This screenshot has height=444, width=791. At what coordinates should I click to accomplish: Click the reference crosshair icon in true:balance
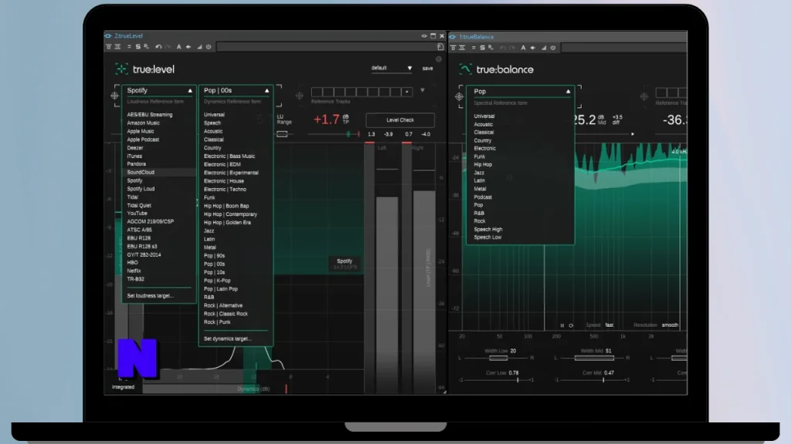[x=644, y=96]
